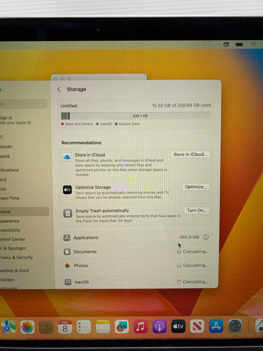This screenshot has height=351, width=263.
Task: Turn On... Empty Trash automatically
Action: pyautogui.click(x=196, y=211)
